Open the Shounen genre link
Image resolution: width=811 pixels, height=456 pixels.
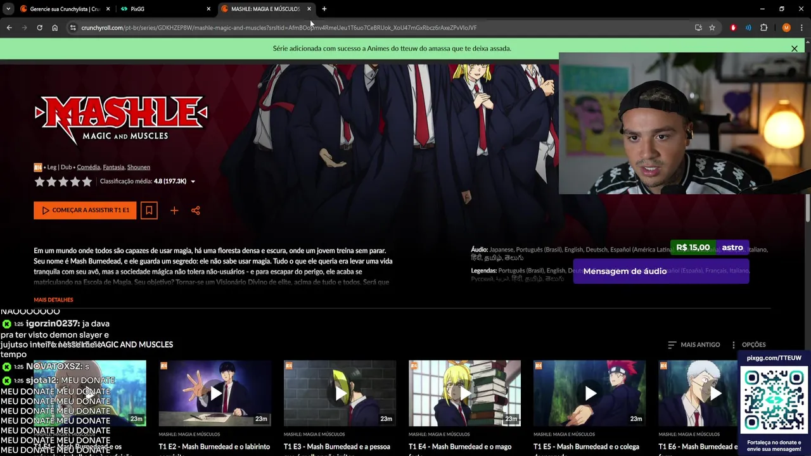pos(139,167)
